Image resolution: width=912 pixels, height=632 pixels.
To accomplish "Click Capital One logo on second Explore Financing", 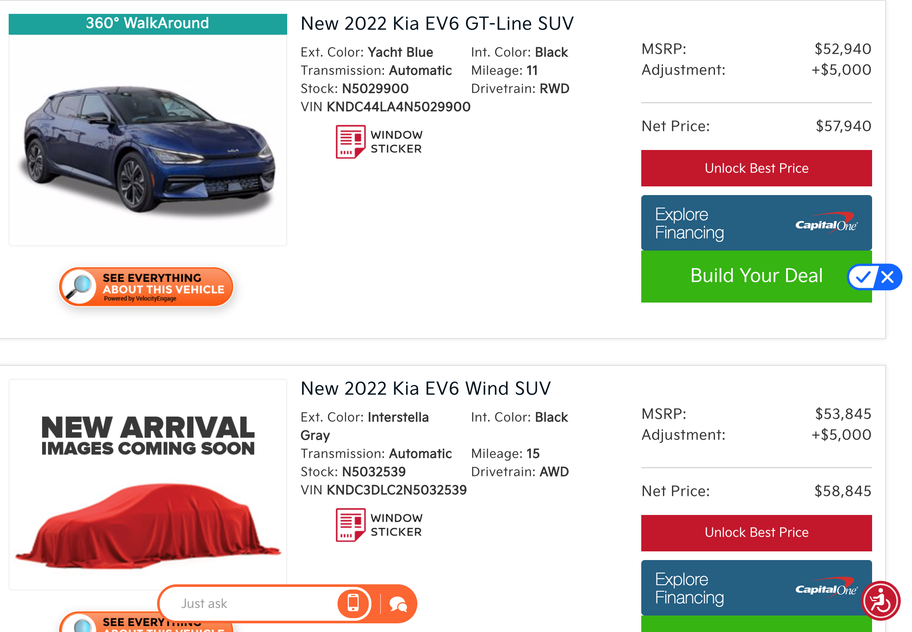I will 826,588.
